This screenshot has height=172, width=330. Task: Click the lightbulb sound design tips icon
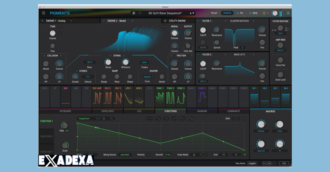pos(264,13)
